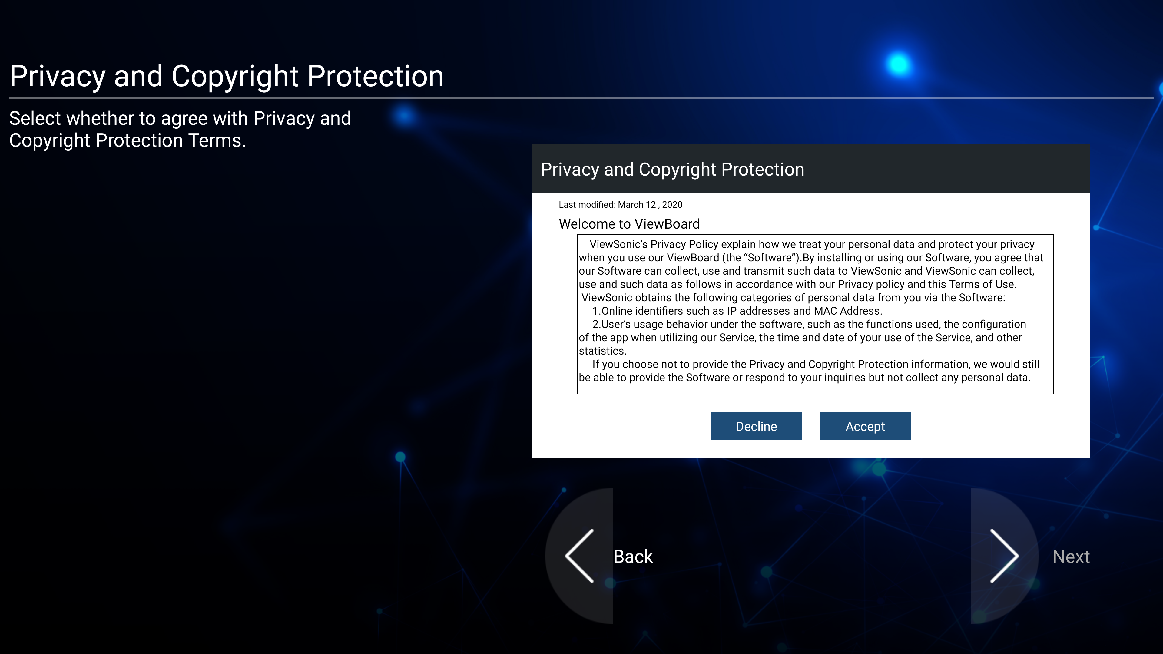Click the horizontal divider under the page title
The width and height of the screenshot is (1163, 654).
pyautogui.click(x=581, y=97)
